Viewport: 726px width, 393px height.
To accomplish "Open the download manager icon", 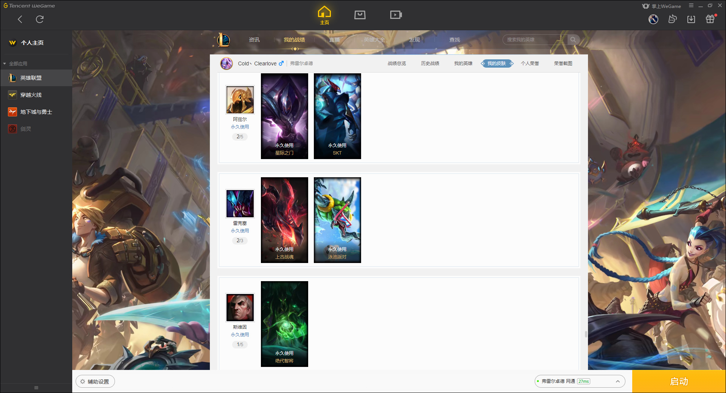I will [691, 19].
